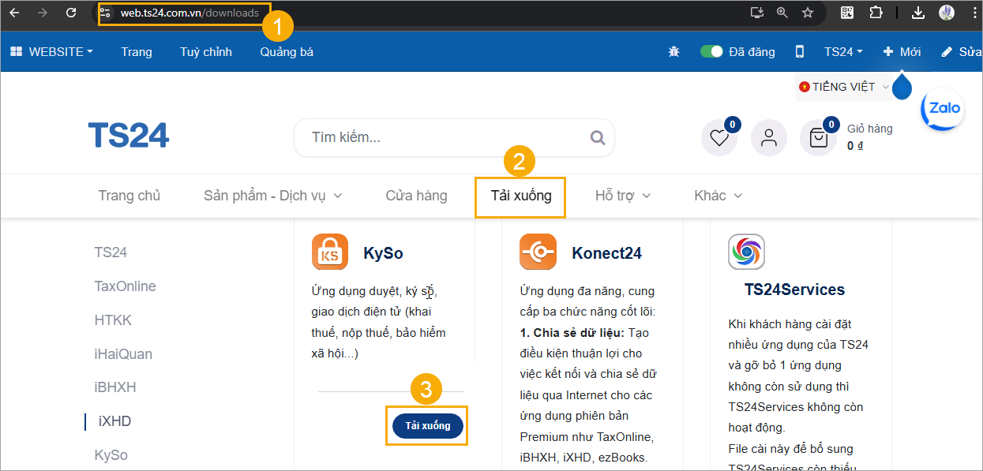
Task: Click the KySo app icon
Action: [x=330, y=252]
